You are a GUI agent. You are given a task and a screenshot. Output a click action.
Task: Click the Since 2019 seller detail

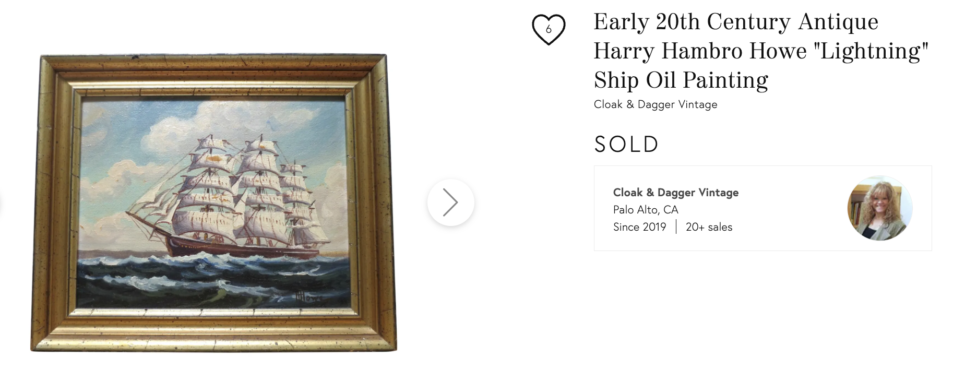tap(639, 227)
